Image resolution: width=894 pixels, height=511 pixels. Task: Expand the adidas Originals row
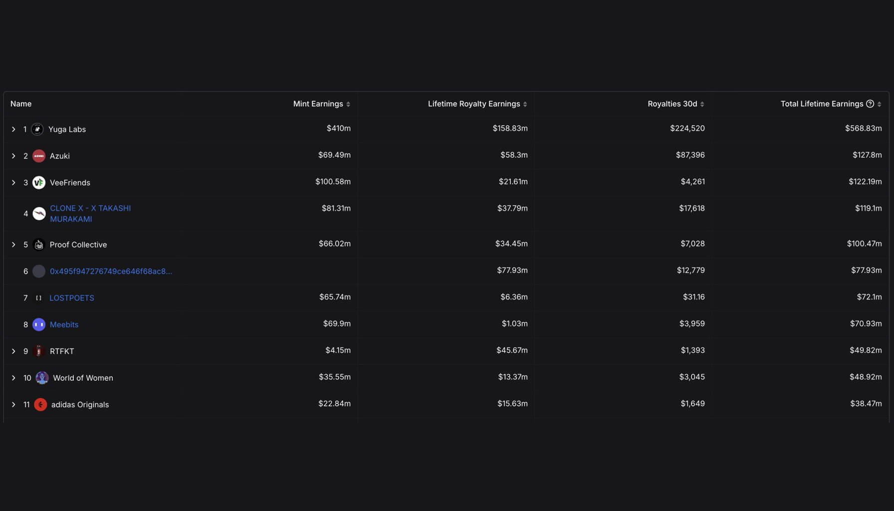tap(13, 405)
